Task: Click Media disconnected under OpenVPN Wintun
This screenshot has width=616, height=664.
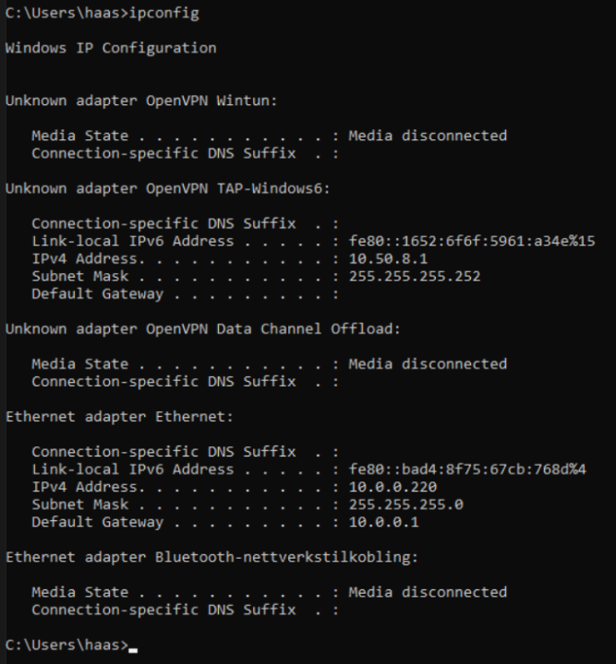Action: (x=428, y=136)
